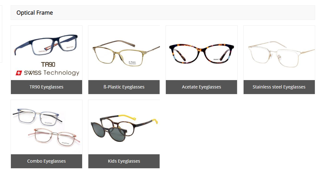The height and width of the screenshot is (185, 336).
Task: Open the ß-Plastic Eyeglasses label
Action: click(x=124, y=87)
